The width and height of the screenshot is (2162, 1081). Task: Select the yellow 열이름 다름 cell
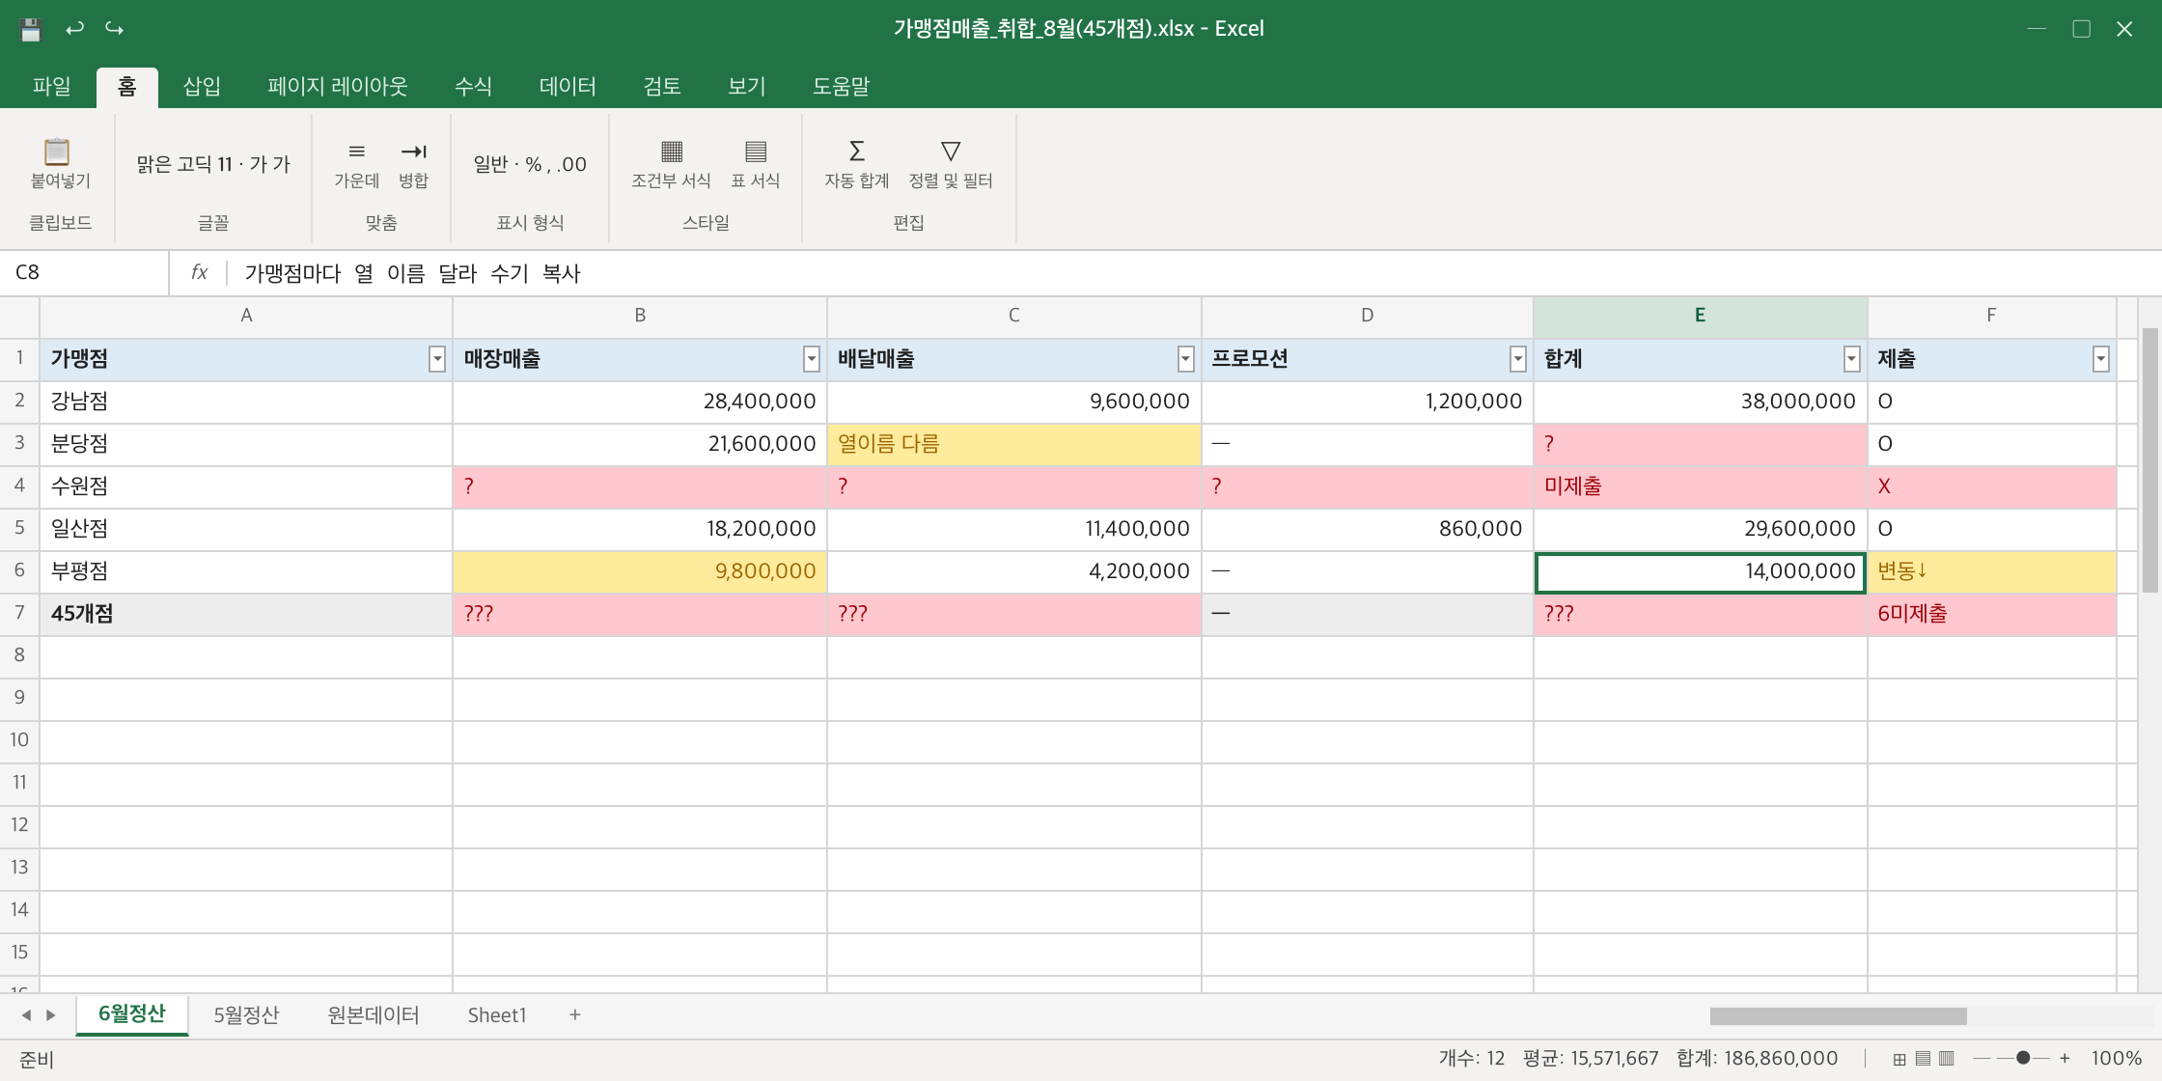[x=1014, y=445]
